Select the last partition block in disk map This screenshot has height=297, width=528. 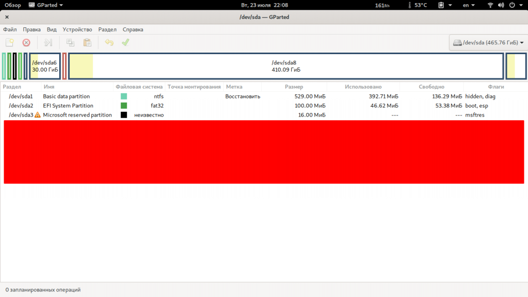516,66
